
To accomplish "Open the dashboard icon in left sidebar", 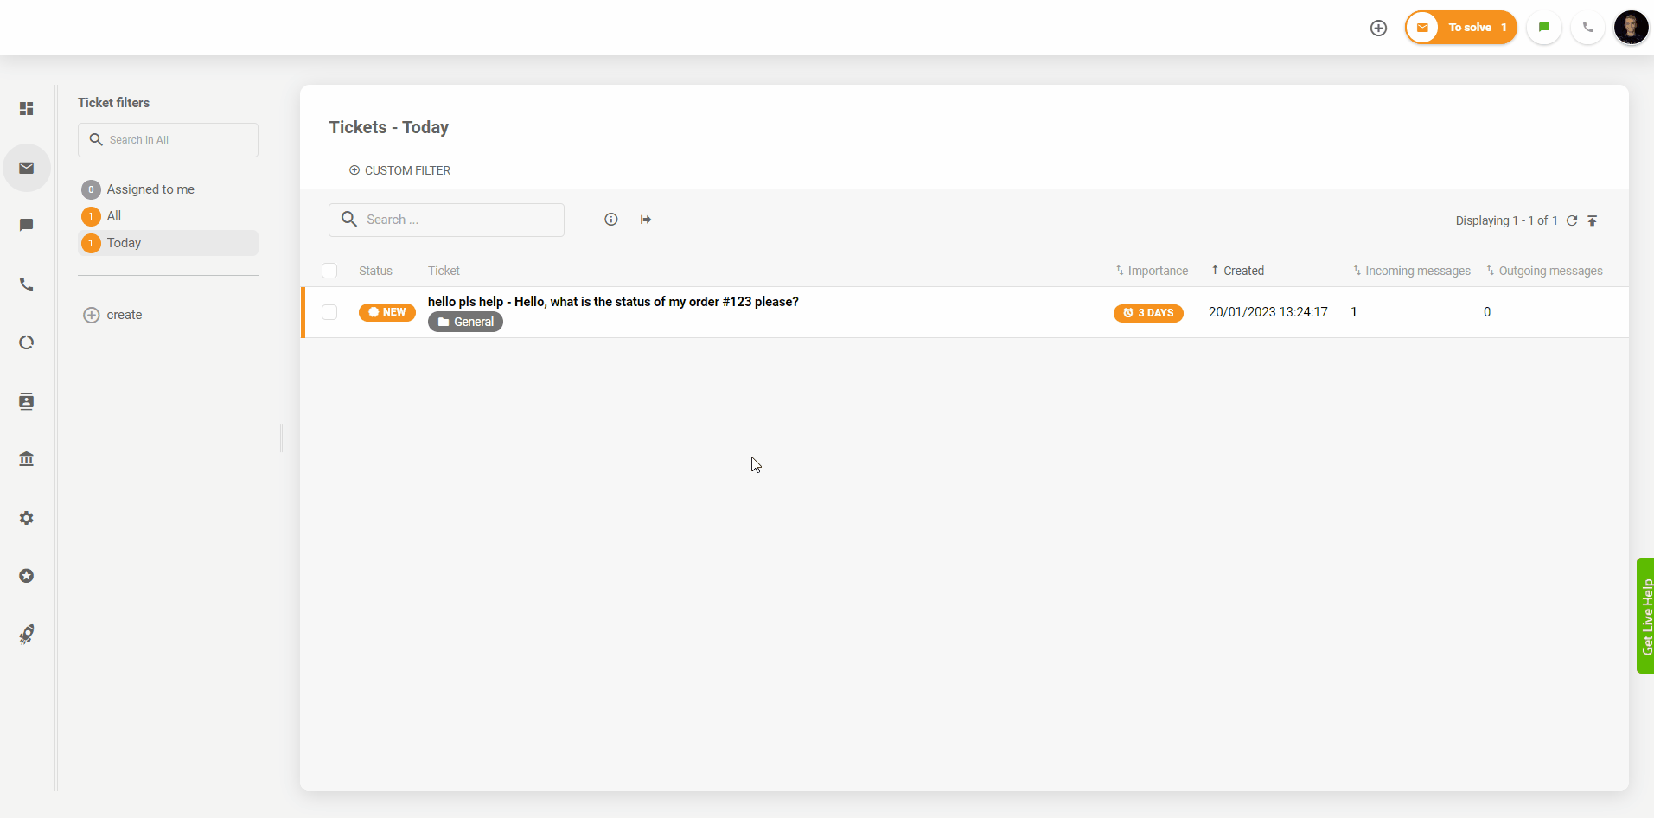I will [x=27, y=109].
